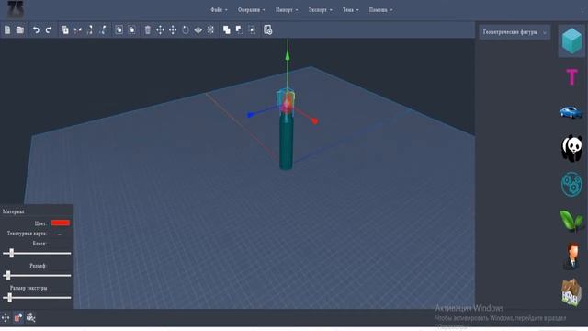The width and height of the screenshot is (588, 331).
Task: Click the subtract shapes icon
Action: tap(239, 29)
